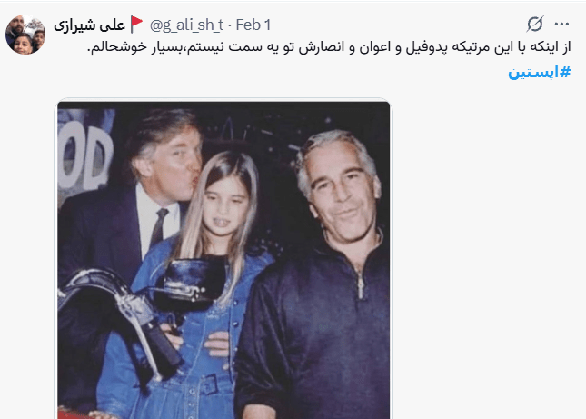
Task: Open the author's round profile avatar
Action: point(25,35)
